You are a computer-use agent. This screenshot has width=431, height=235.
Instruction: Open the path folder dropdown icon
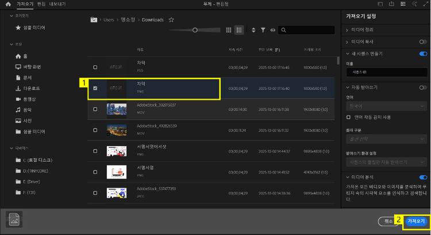(x=94, y=19)
